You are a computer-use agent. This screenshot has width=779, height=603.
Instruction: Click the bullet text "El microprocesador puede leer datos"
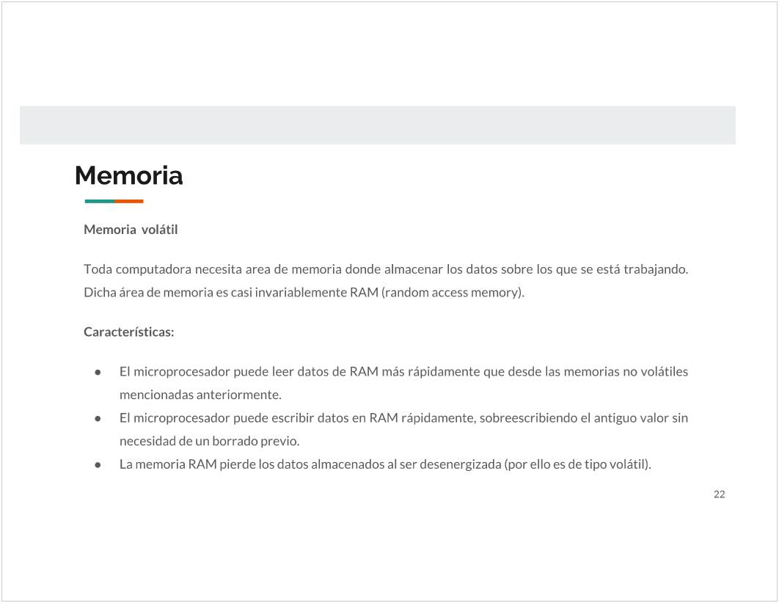[403, 371]
